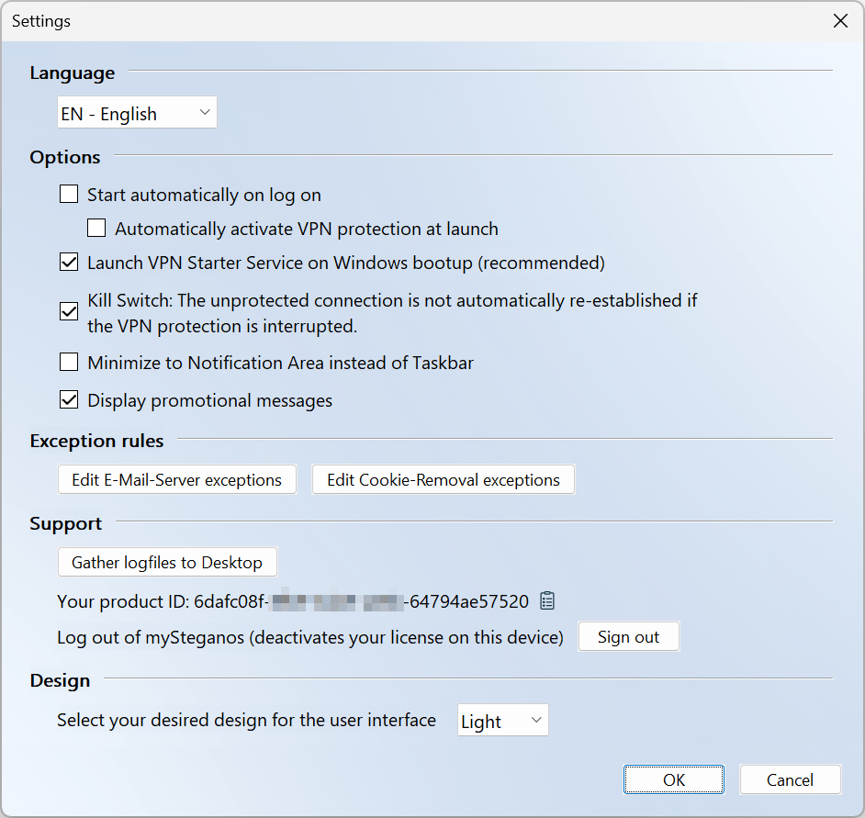Click Edit E-Mail-Server exceptions
This screenshot has height=818, width=865.
(176, 479)
